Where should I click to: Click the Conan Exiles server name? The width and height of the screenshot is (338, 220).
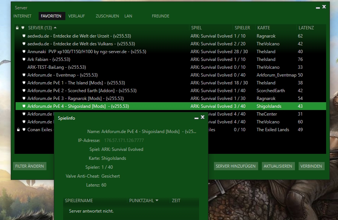tap(40, 129)
